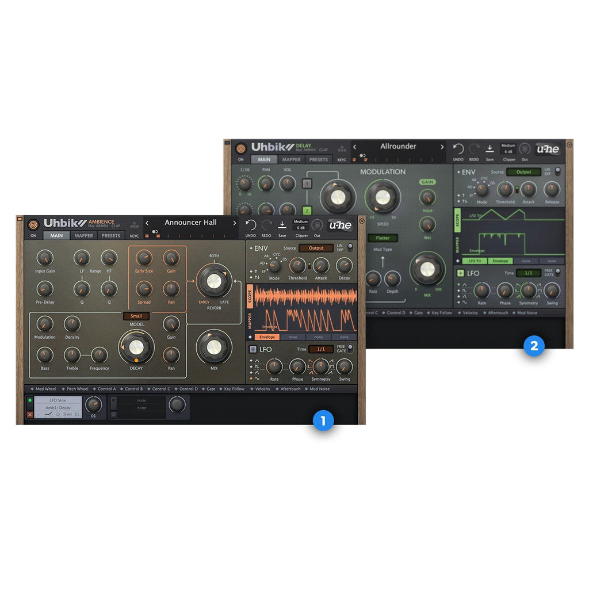This screenshot has width=589, height=589.
Task: Click the Announcer Hall preset name
Action: click(x=190, y=223)
